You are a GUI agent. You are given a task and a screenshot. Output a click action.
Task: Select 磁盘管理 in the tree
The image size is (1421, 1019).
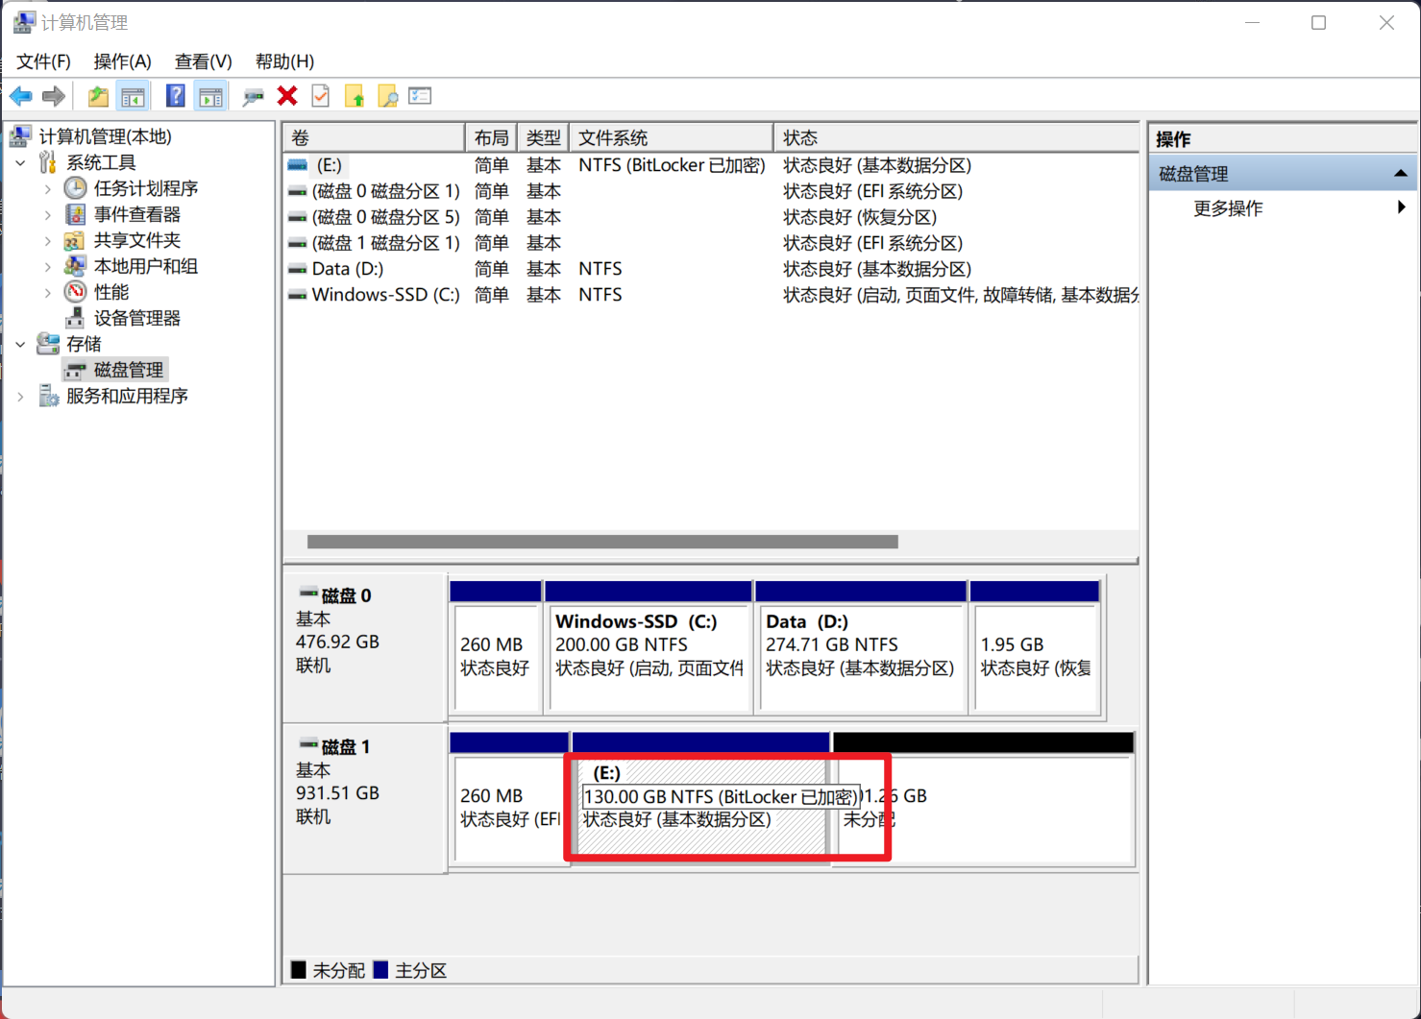128,370
